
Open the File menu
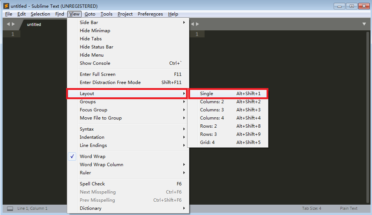pyautogui.click(x=9, y=14)
